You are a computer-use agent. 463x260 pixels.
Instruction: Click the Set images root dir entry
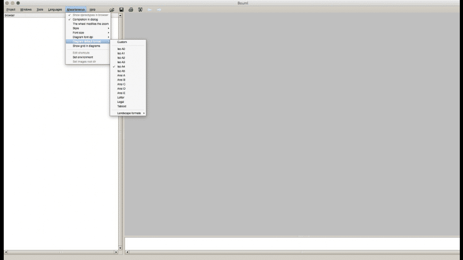88,62
